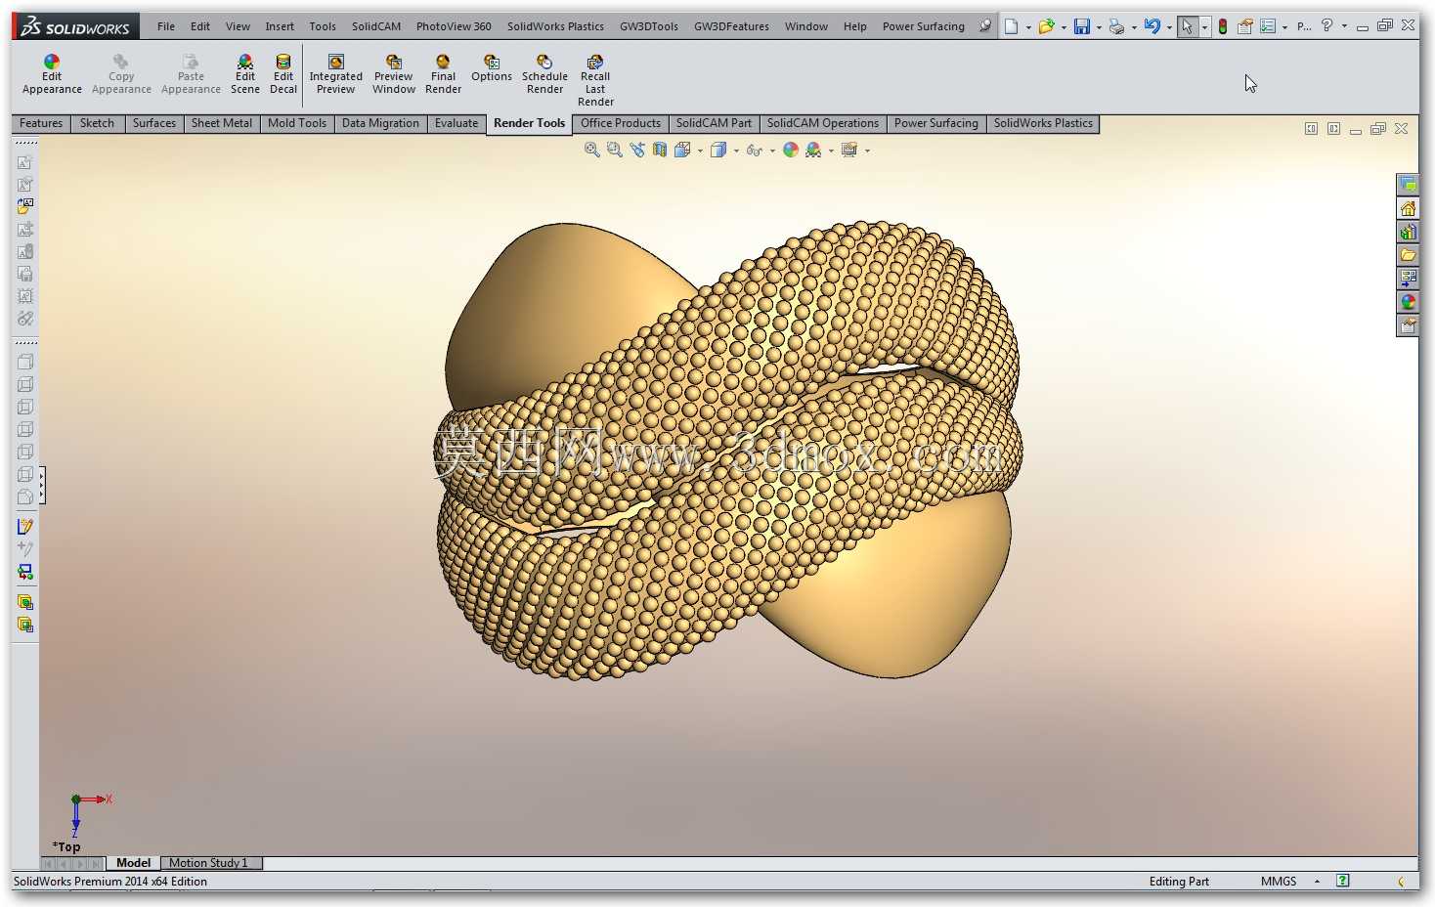The height and width of the screenshot is (907, 1435).
Task: Expand Hide/Show Items dropdown arrow
Action: click(772, 151)
